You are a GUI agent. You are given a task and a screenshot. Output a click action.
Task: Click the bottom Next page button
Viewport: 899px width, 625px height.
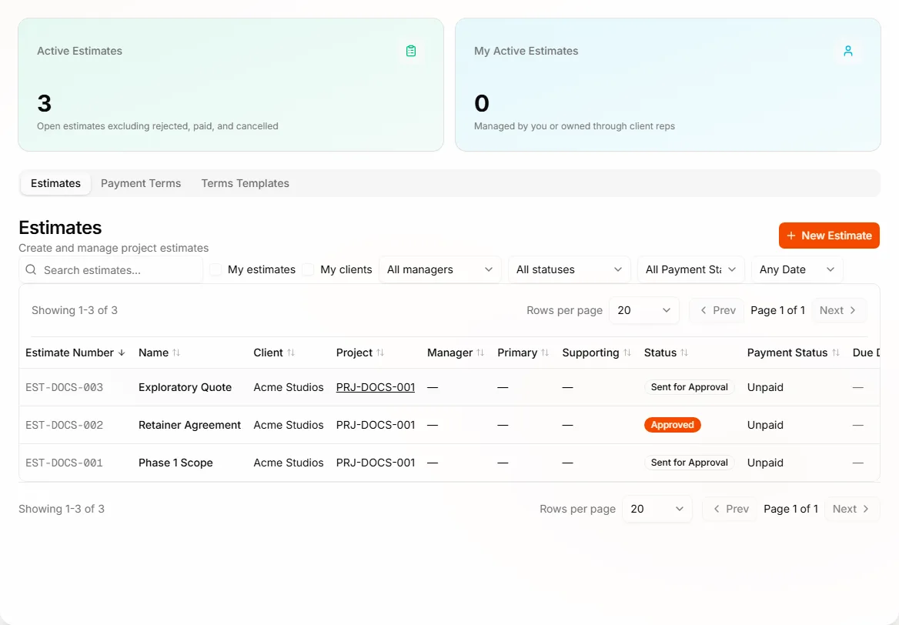(x=851, y=509)
